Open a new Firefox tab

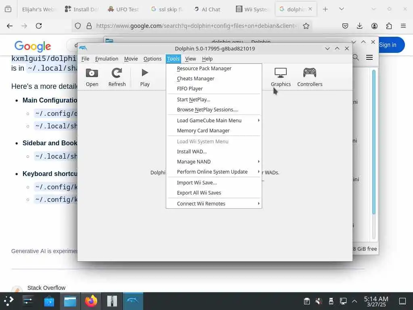point(325,9)
